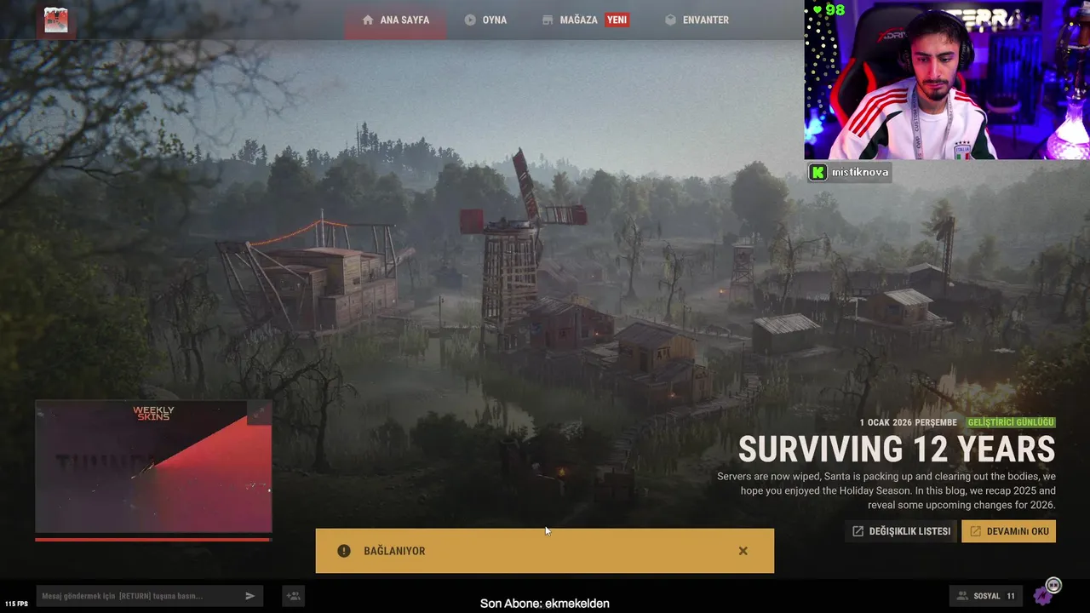Switch to the Oyna play tab
This screenshot has height=613, width=1090.
(485, 20)
